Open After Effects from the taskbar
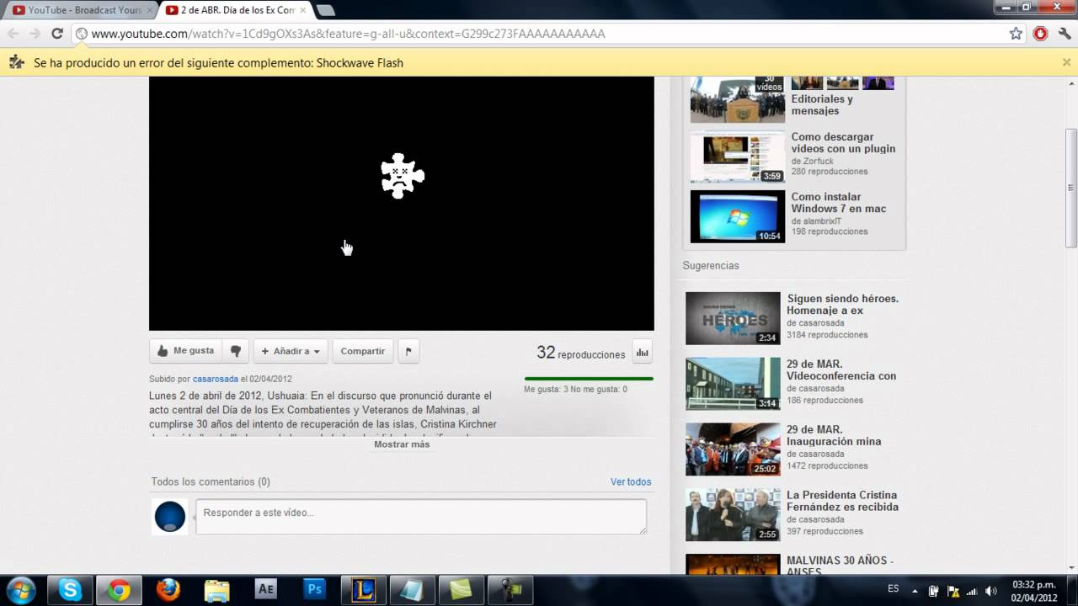This screenshot has height=606, width=1078. click(x=265, y=590)
